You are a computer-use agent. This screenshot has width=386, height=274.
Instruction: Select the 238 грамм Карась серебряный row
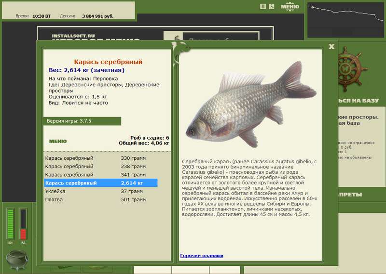(101, 166)
